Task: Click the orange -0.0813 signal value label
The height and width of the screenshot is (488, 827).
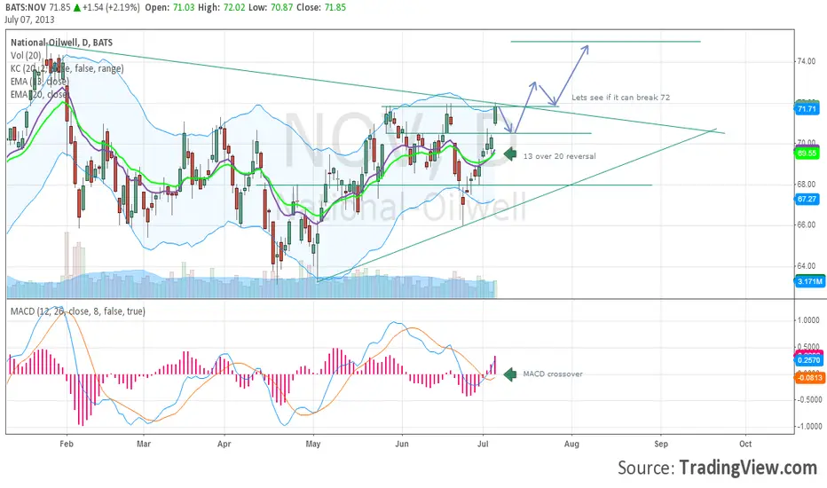Action: tap(809, 377)
